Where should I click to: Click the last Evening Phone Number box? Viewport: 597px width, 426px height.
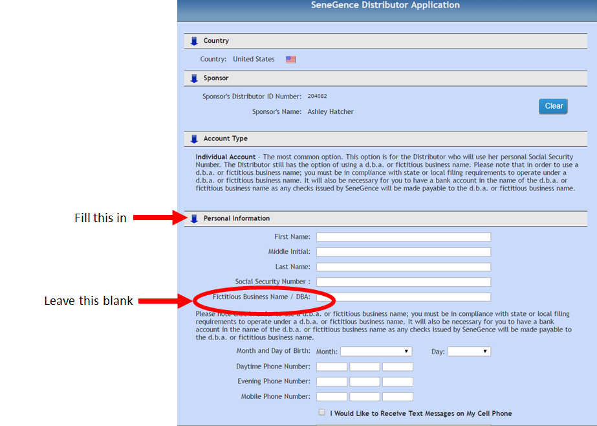398,381
